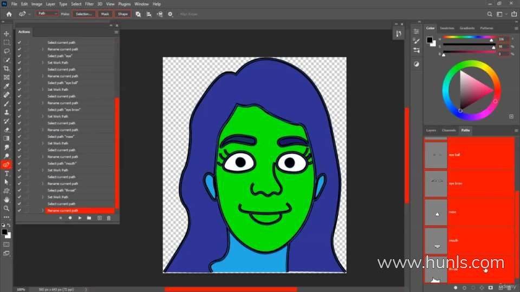Select the Zoom tool in toolbar
The width and height of the screenshot is (520, 292).
coord(6,208)
